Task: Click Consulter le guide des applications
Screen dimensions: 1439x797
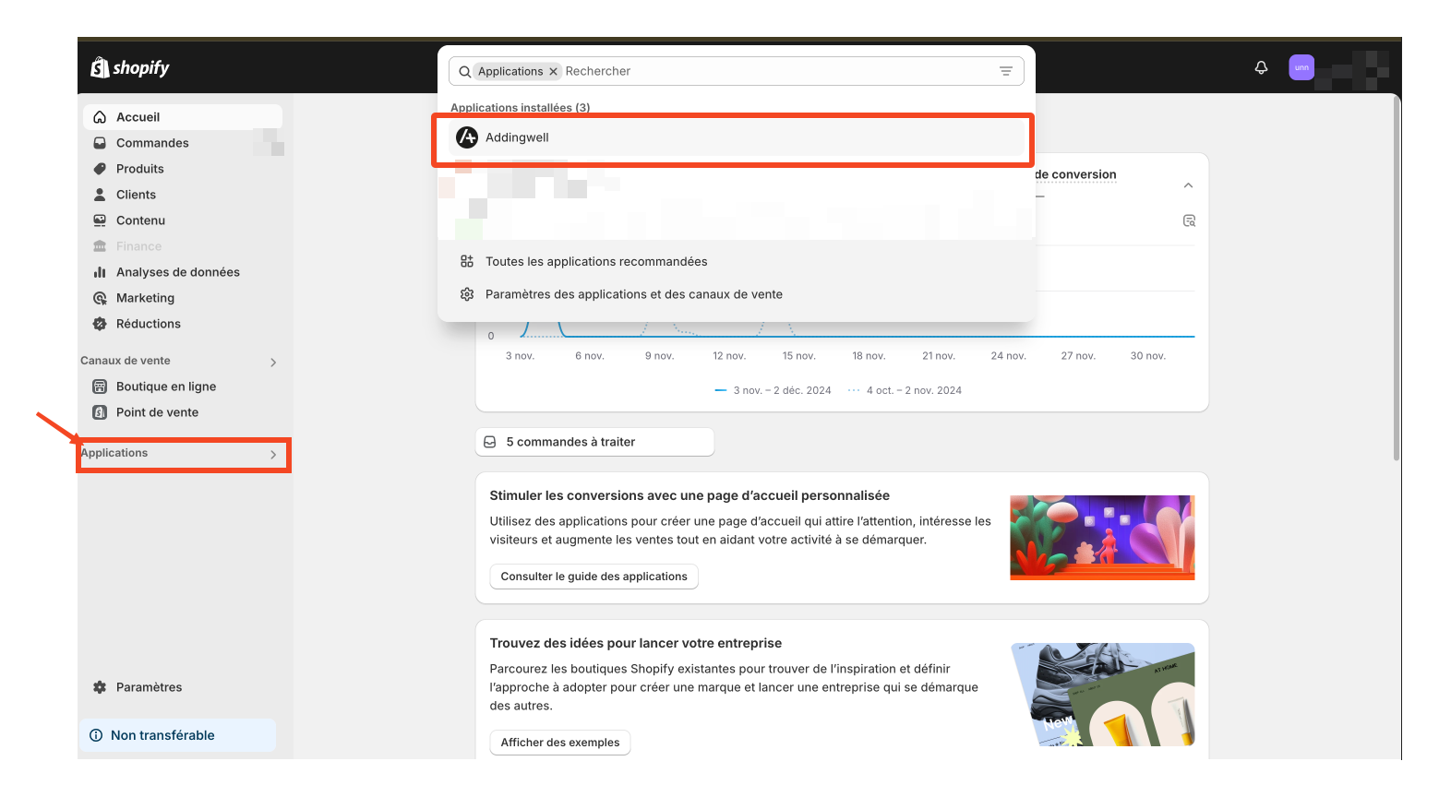Action: pos(594,577)
